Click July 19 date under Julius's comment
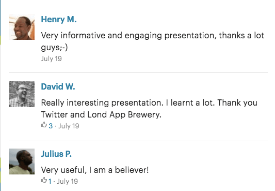Image resolution: width=275 pixels, height=191 pixels. [68, 181]
